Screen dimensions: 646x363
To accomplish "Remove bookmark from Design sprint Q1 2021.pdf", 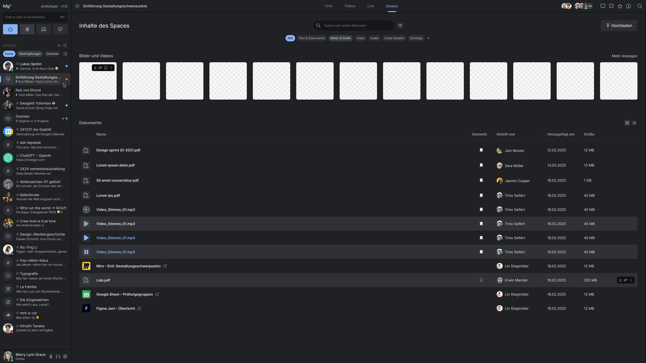I will point(481,150).
